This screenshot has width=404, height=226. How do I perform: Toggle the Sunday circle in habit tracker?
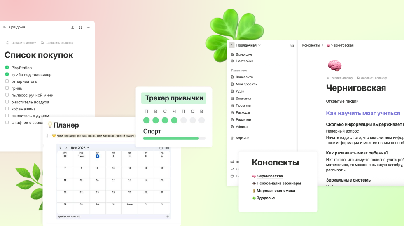click(202, 120)
